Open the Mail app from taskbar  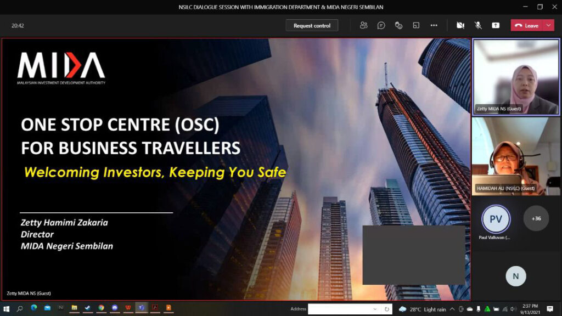(47, 308)
